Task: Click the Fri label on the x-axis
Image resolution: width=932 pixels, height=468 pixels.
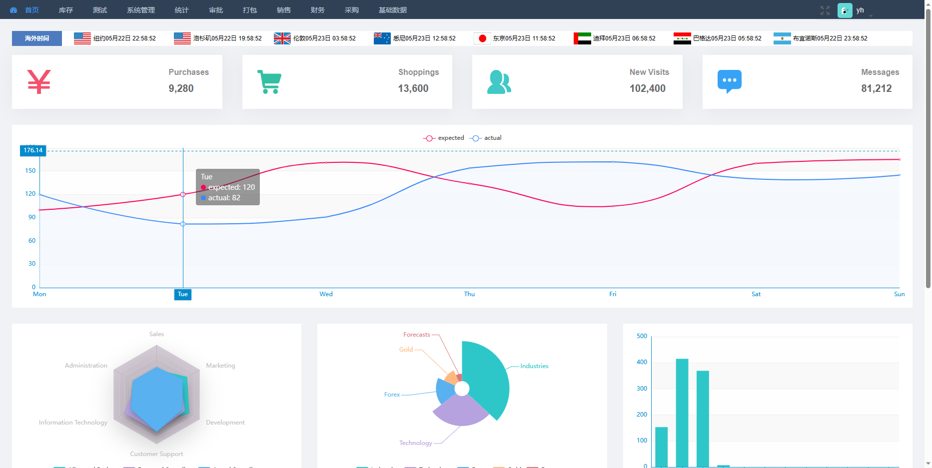Action: coord(613,294)
